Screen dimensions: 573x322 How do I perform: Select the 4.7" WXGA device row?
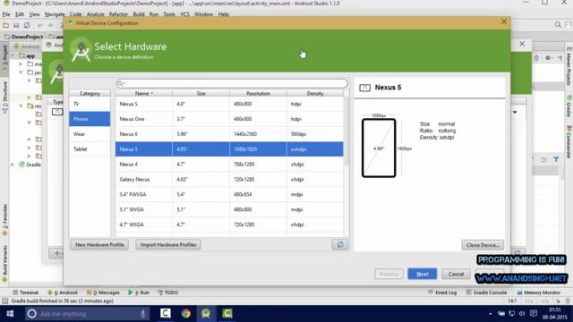pos(229,225)
